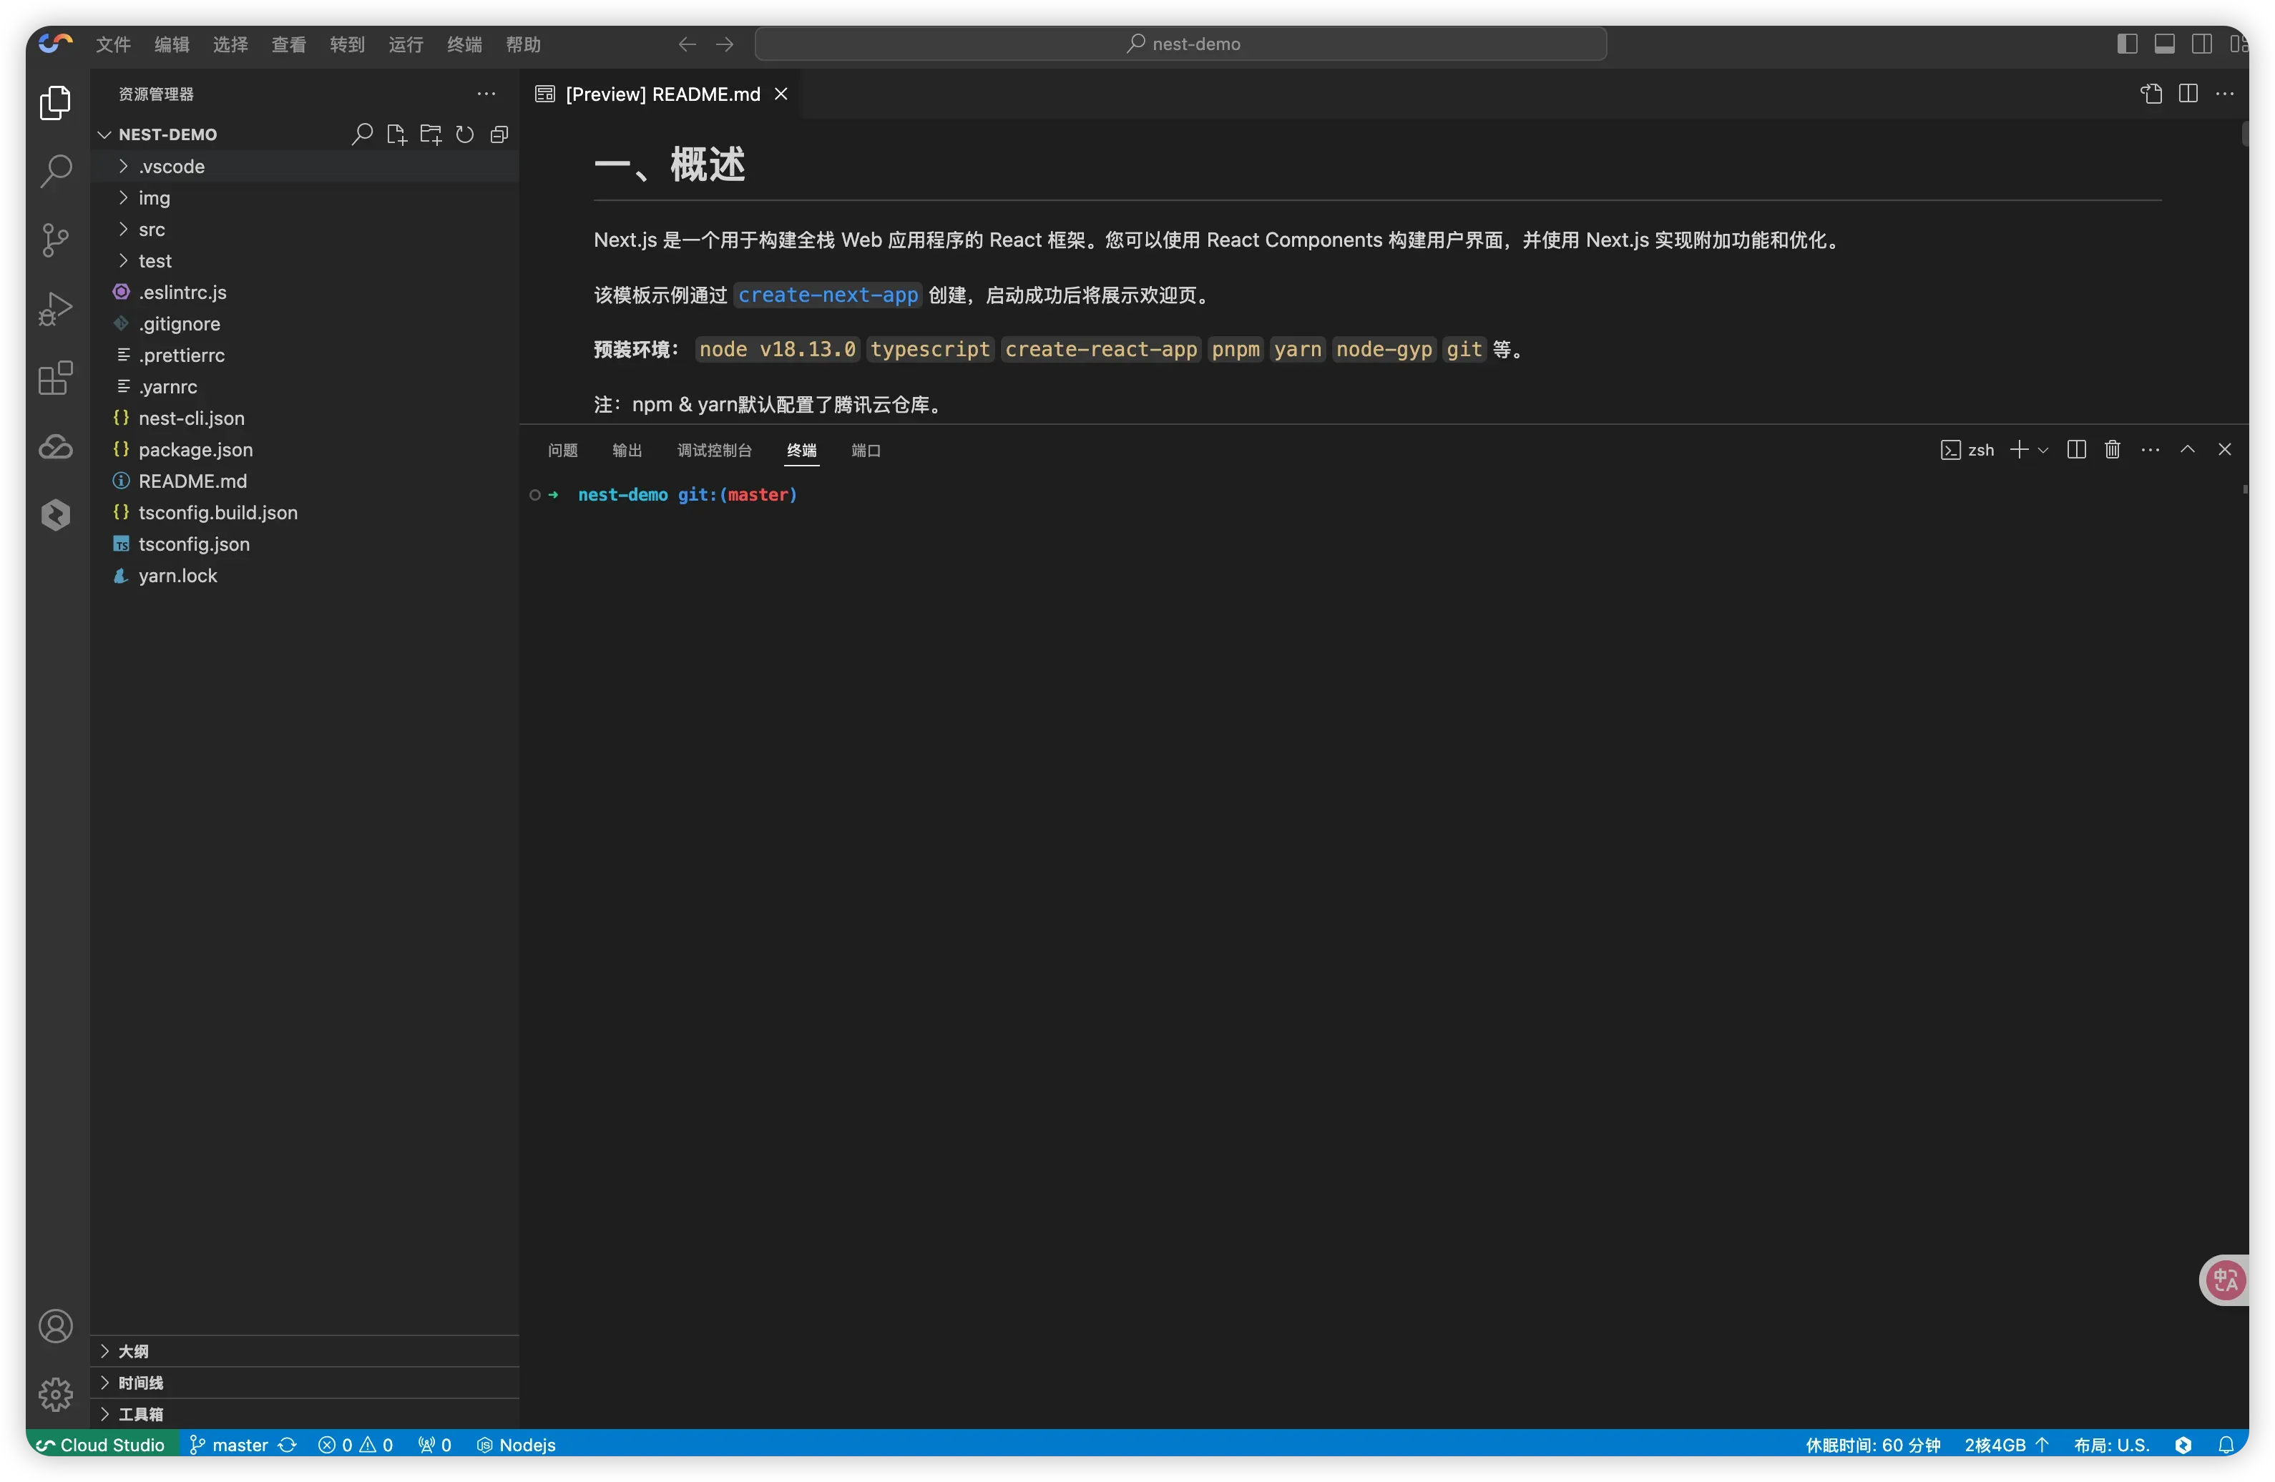
Task: Click the New File icon in explorer
Action: point(396,134)
